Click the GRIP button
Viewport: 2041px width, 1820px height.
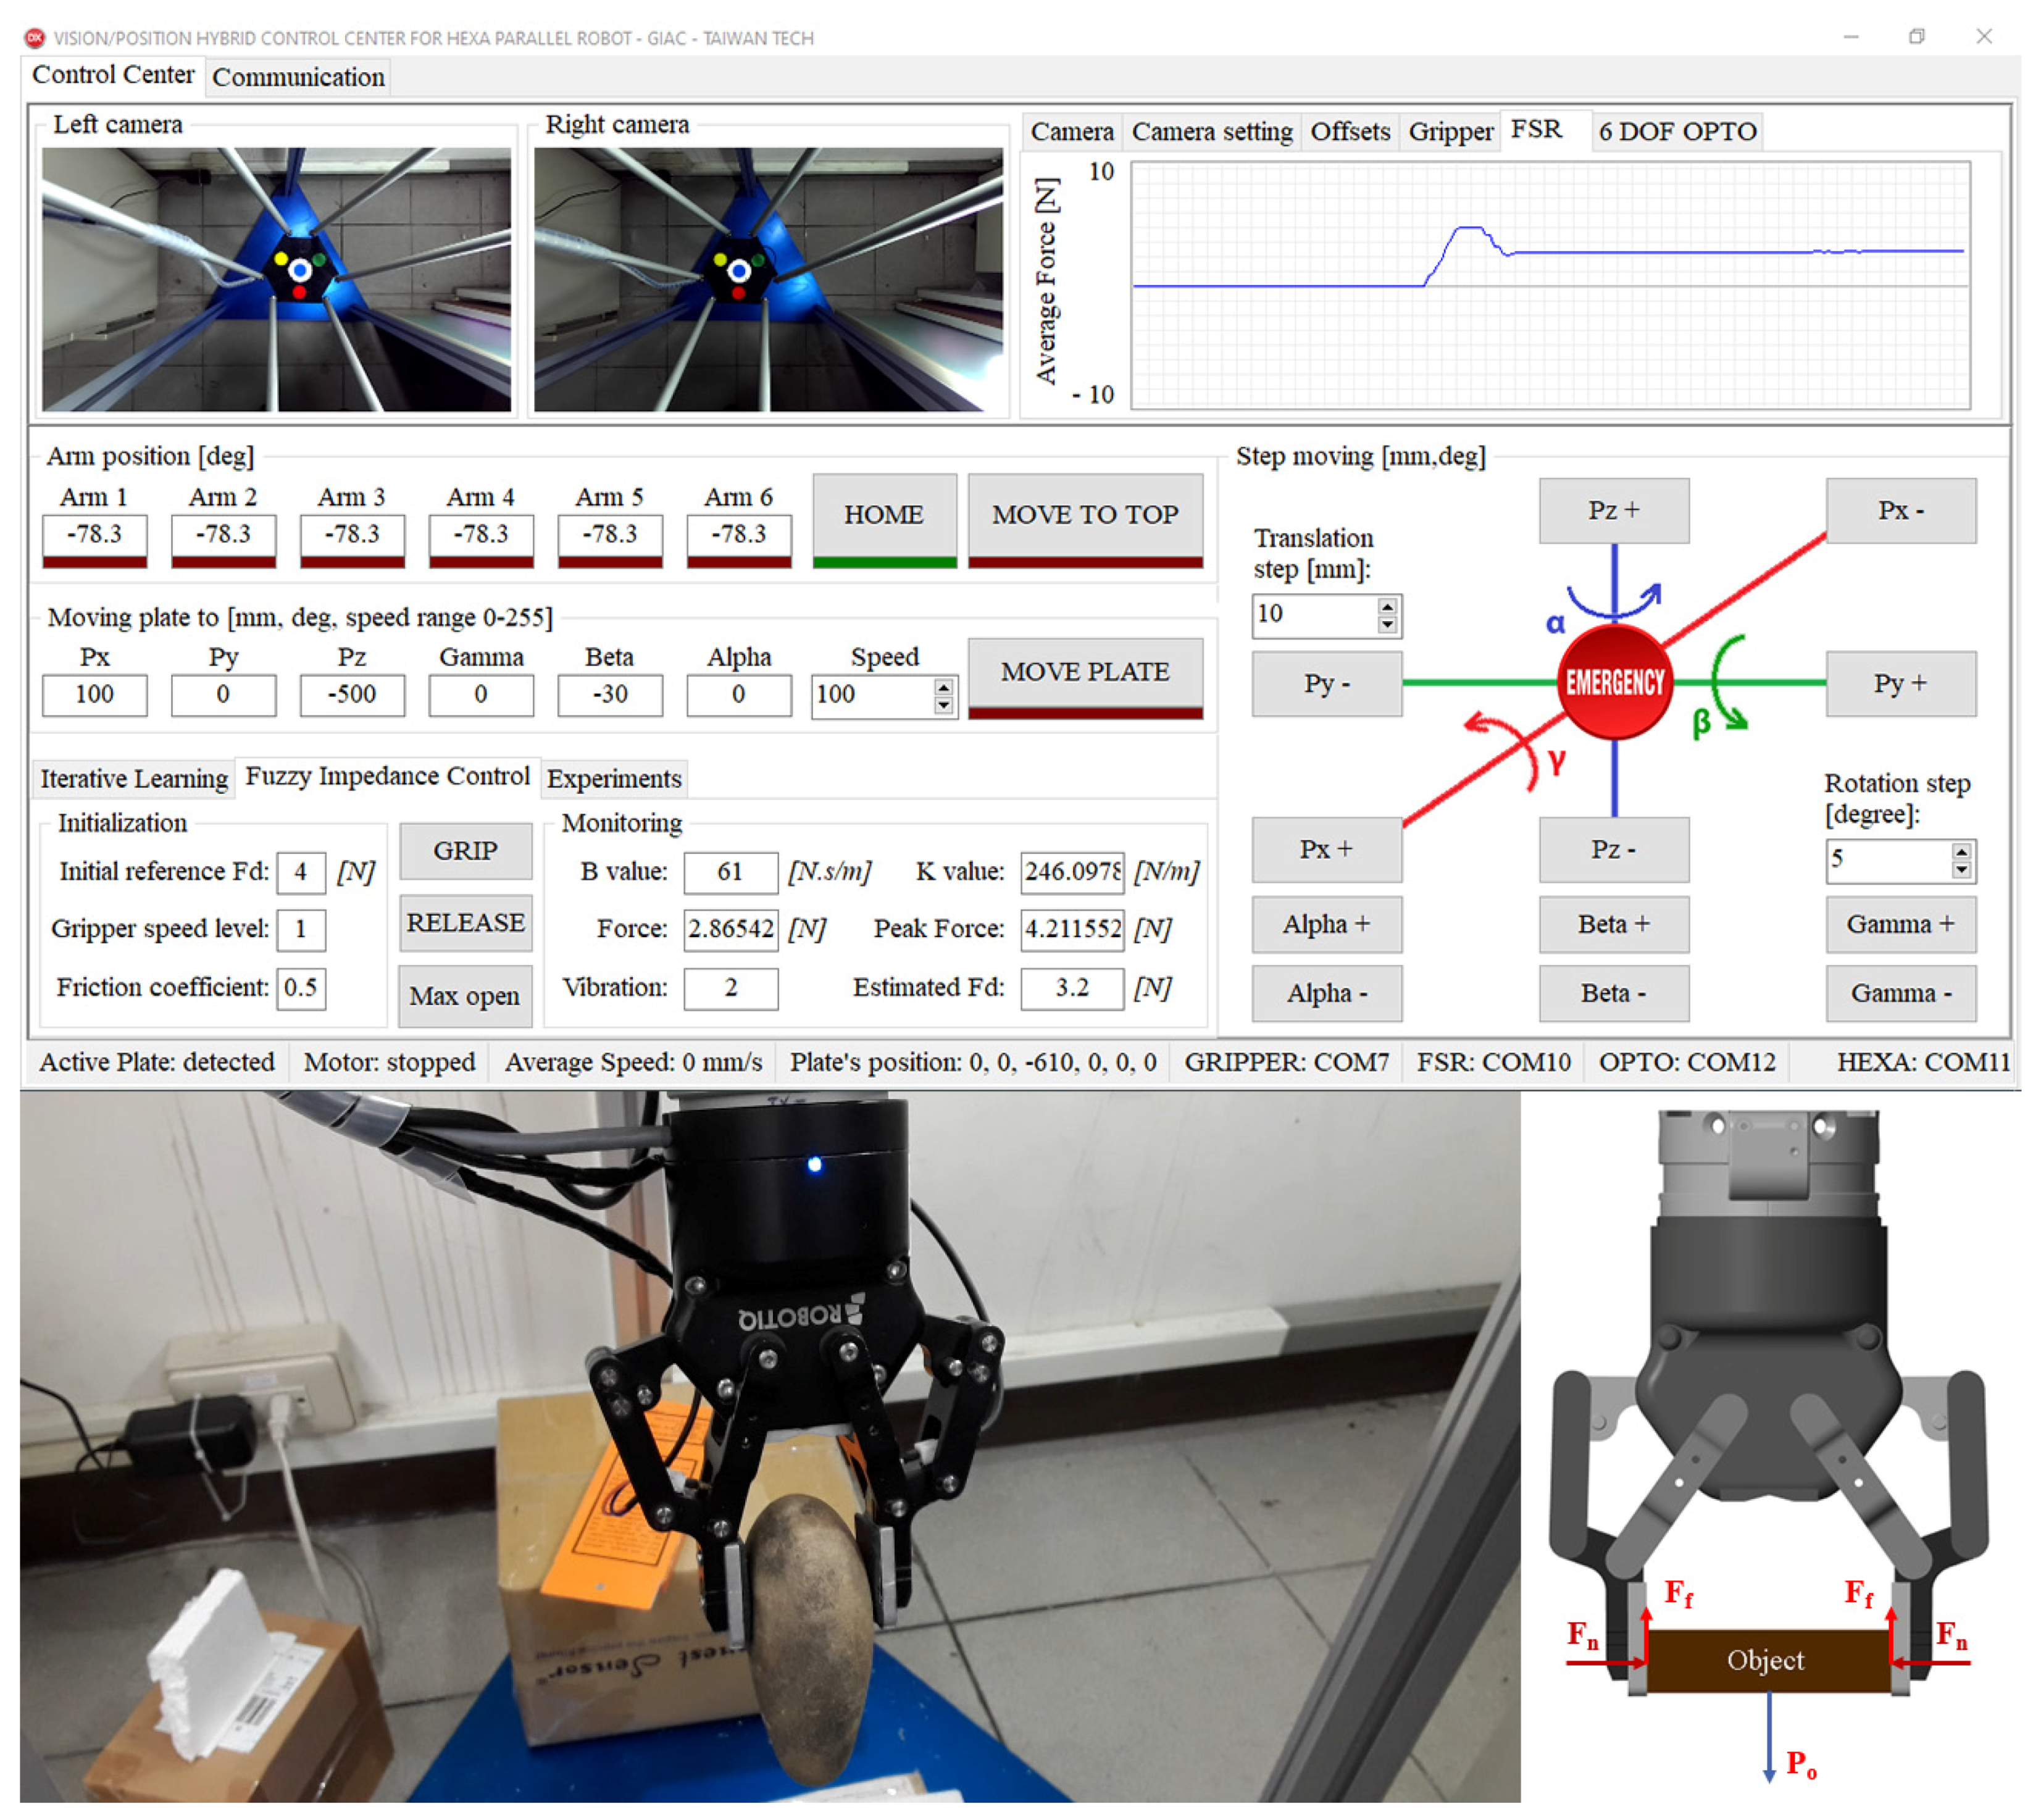point(465,850)
